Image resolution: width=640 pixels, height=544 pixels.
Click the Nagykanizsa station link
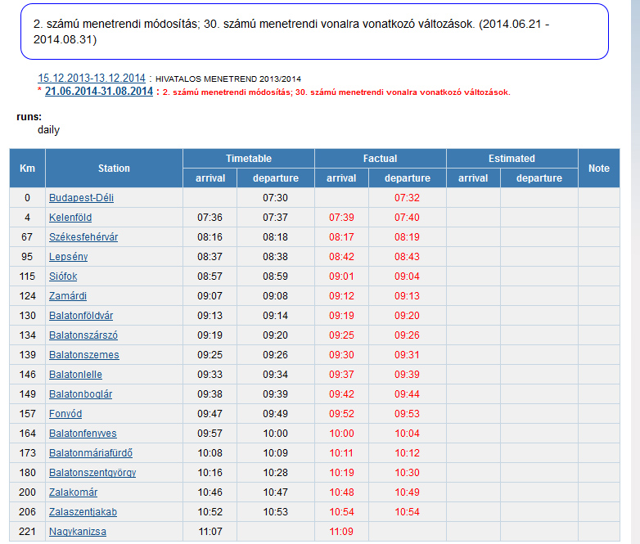(x=78, y=532)
